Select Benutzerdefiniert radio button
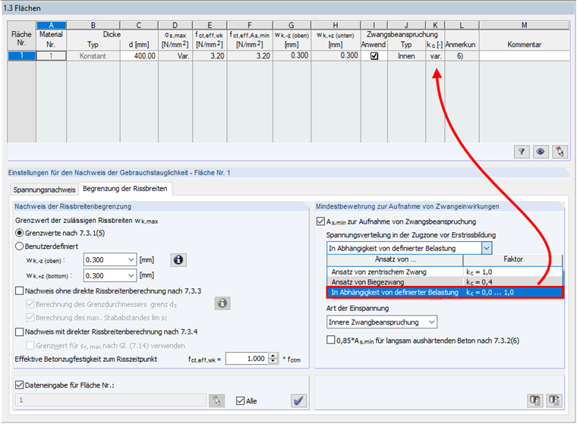The image size is (577, 424). (20, 247)
